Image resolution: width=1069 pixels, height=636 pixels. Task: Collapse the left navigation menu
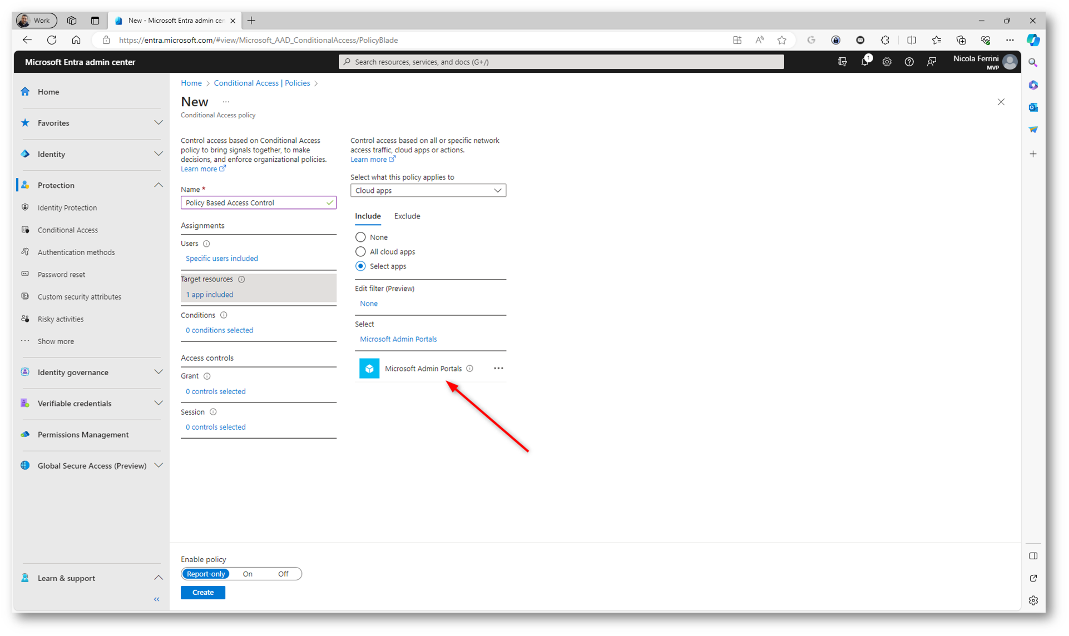157,599
